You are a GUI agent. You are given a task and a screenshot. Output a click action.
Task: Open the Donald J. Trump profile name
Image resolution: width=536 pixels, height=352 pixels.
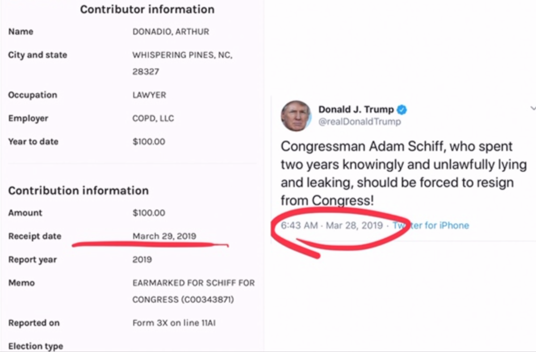[356, 109]
